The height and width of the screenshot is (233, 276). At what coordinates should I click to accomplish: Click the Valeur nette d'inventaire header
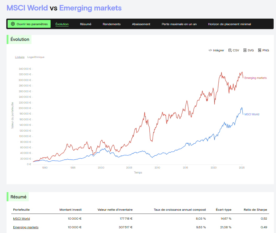pos(115,210)
